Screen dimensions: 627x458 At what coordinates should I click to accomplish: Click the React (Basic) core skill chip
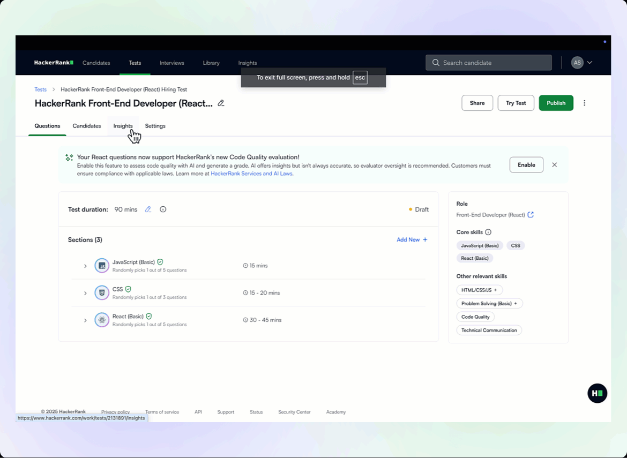coord(475,258)
